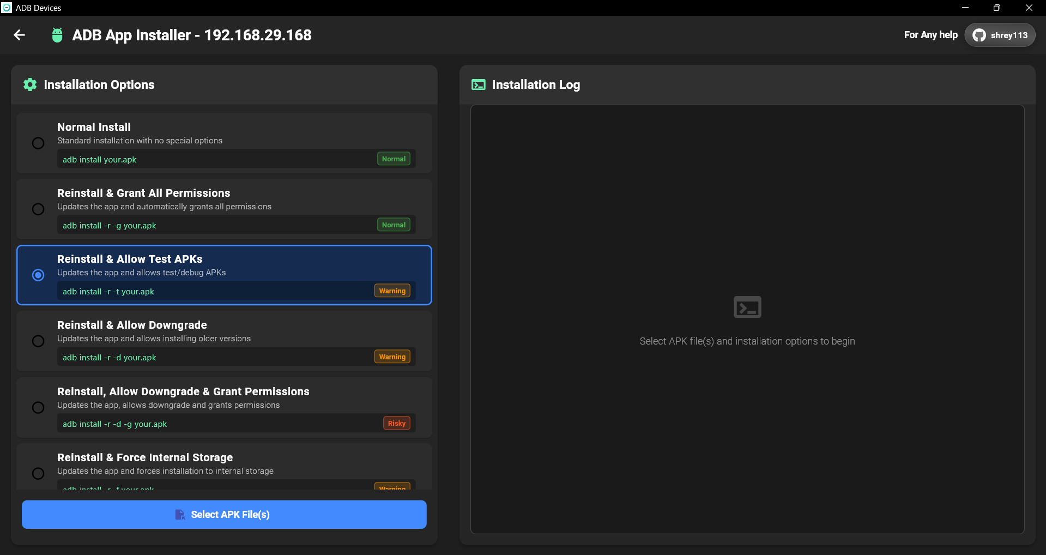Click 'Reinstall & Allow Downgrade' title text
The width and height of the screenshot is (1046, 555).
click(132, 325)
